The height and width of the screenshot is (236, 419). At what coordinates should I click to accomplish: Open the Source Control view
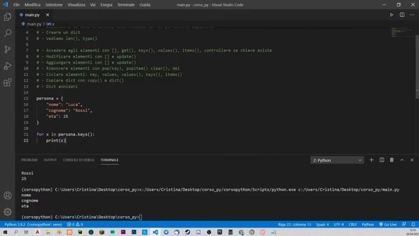(x=7, y=50)
